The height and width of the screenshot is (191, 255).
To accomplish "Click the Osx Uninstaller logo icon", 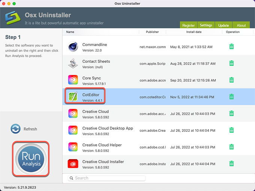I will point(13,18).
